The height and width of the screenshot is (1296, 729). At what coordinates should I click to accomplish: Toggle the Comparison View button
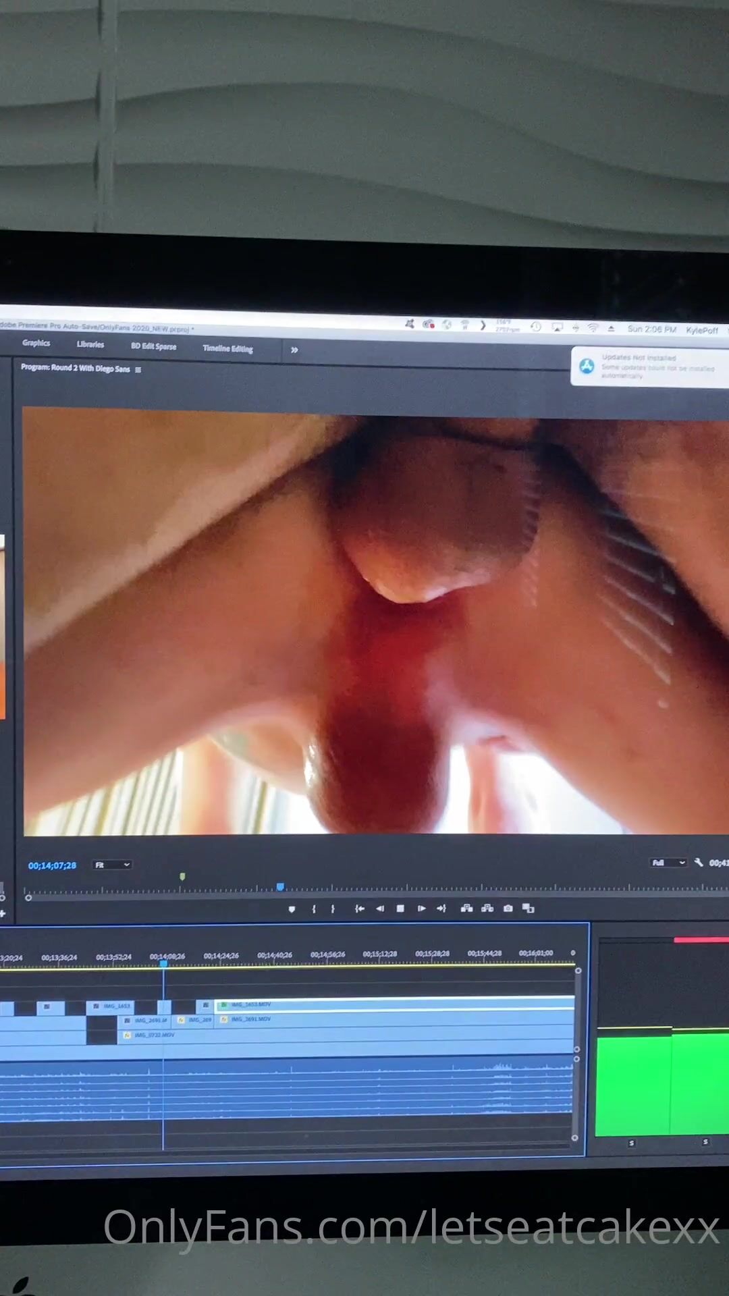click(x=529, y=909)
